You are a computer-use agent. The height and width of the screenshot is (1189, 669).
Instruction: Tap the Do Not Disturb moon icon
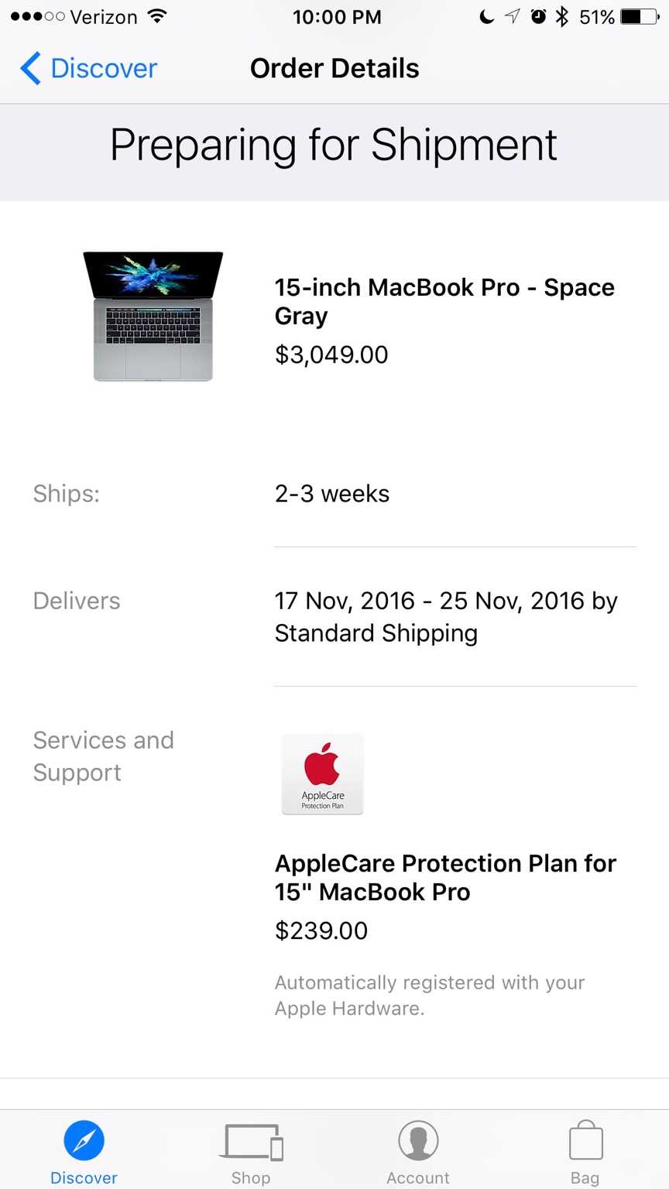pyautogui.click(x=486, y=16)
